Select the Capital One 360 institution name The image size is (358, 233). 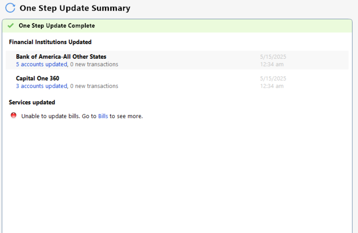click(x=38, y=78)
